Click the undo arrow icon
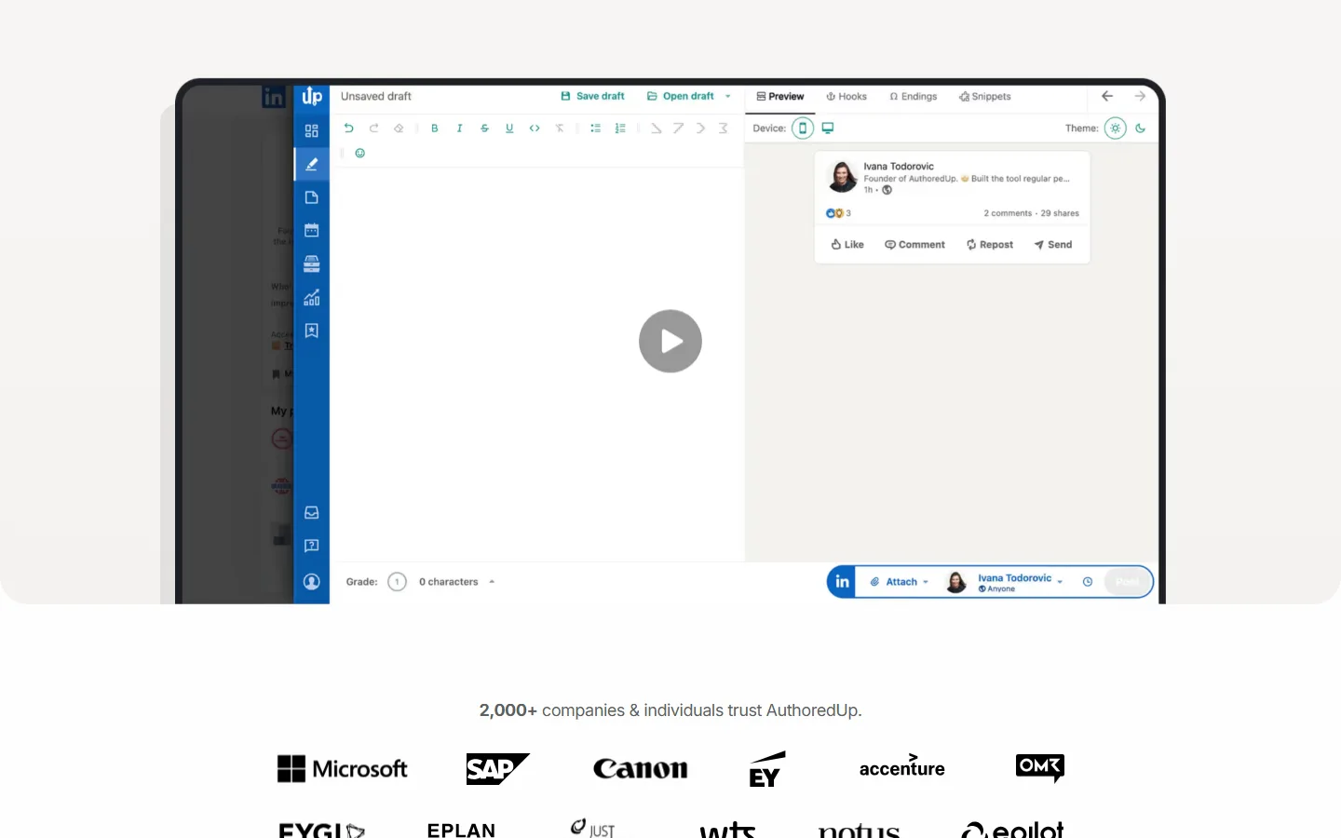 click(x=349, y=128)
